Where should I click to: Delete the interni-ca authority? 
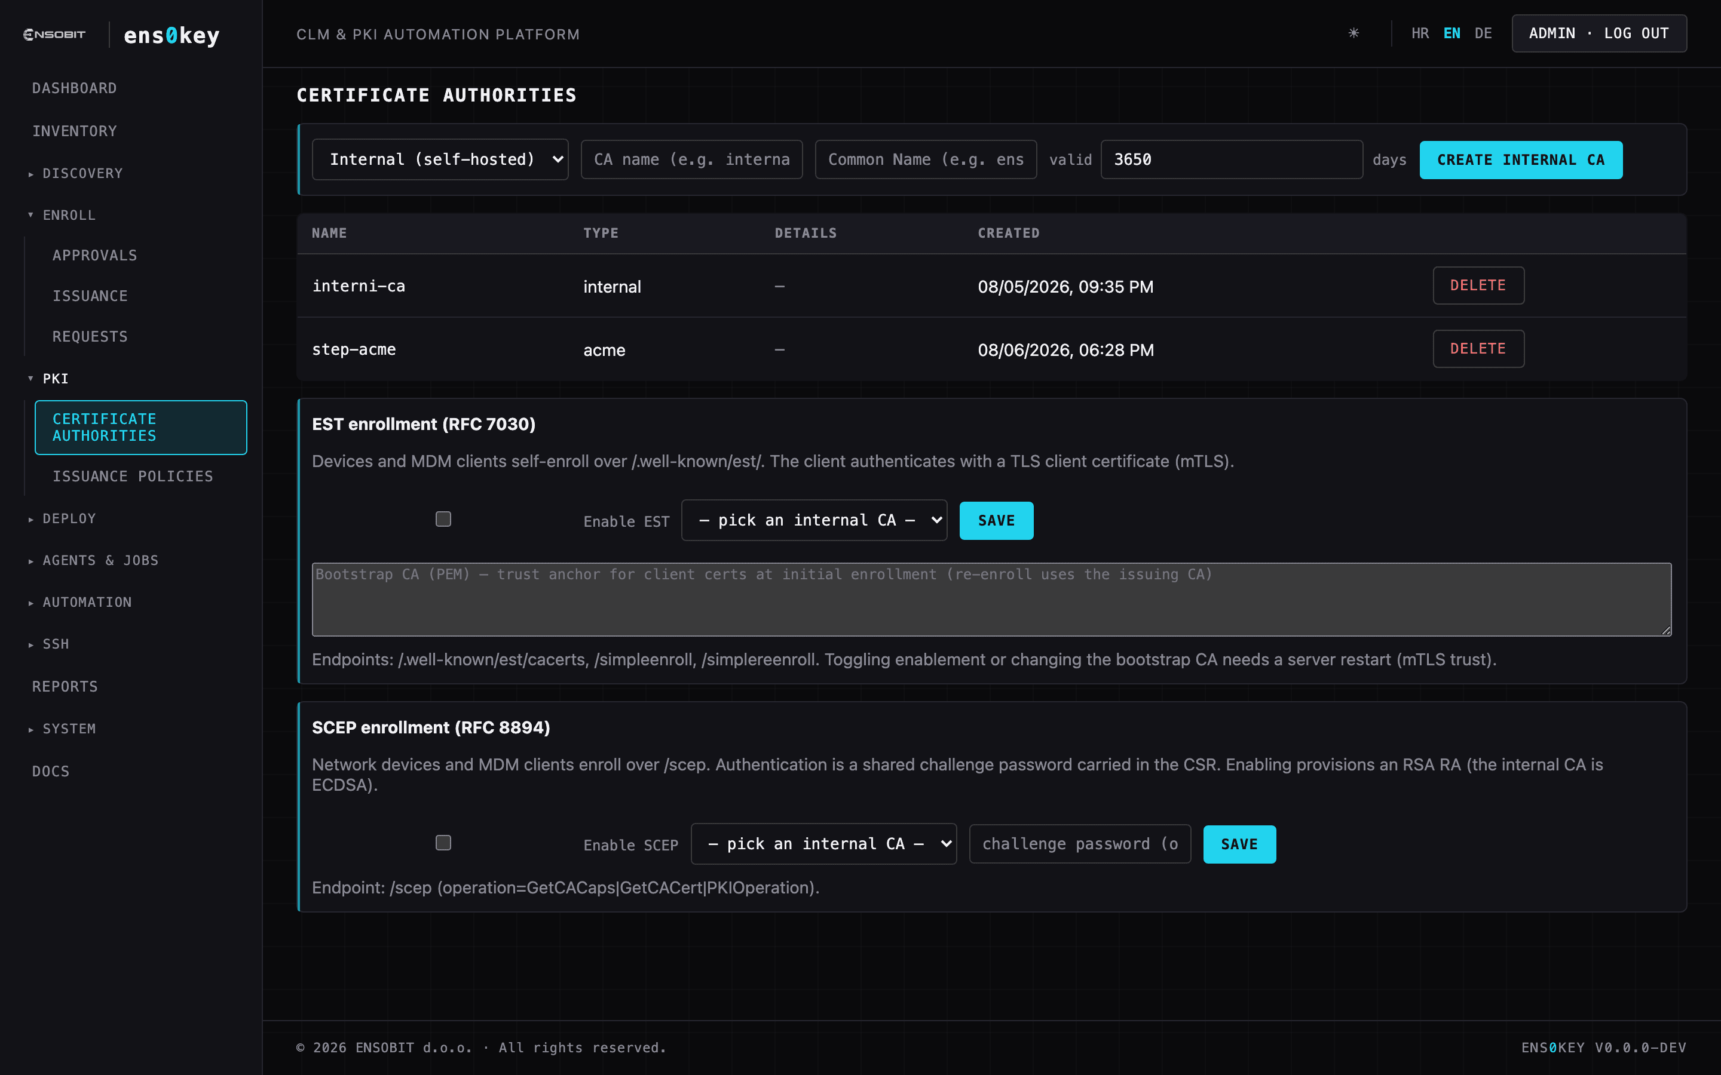click(x=1478, y=285)
